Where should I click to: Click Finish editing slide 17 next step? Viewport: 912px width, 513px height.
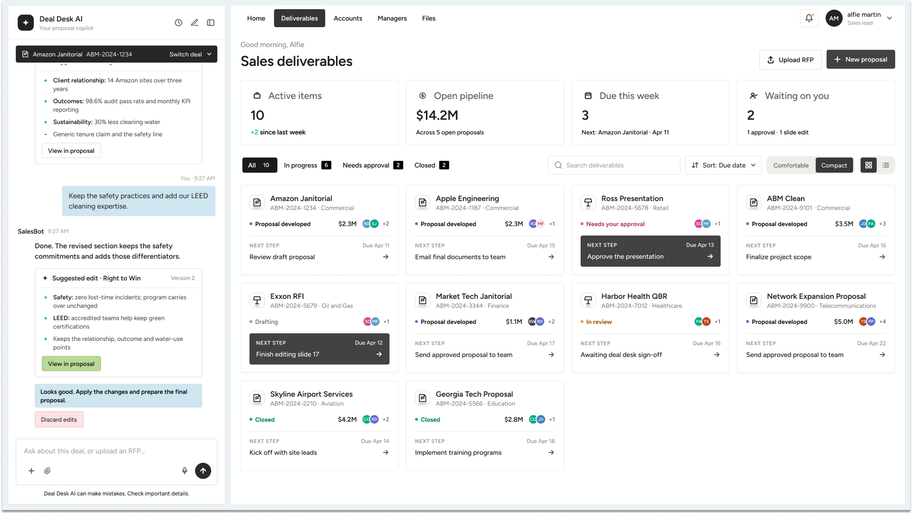pyautogui.click(x=319, y=349)
